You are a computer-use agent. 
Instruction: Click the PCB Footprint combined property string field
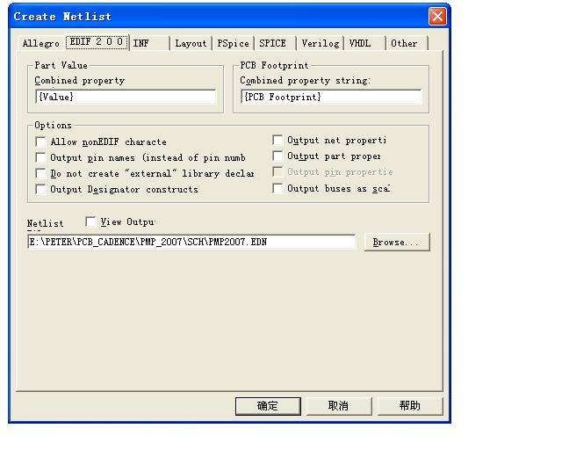point(331,97)
